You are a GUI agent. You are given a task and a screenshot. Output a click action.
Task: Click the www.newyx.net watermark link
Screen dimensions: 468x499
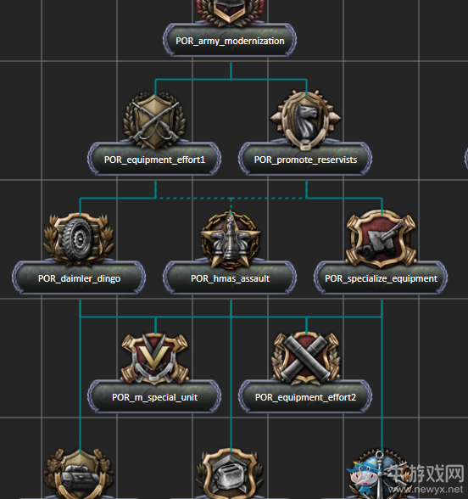(426, 489)
